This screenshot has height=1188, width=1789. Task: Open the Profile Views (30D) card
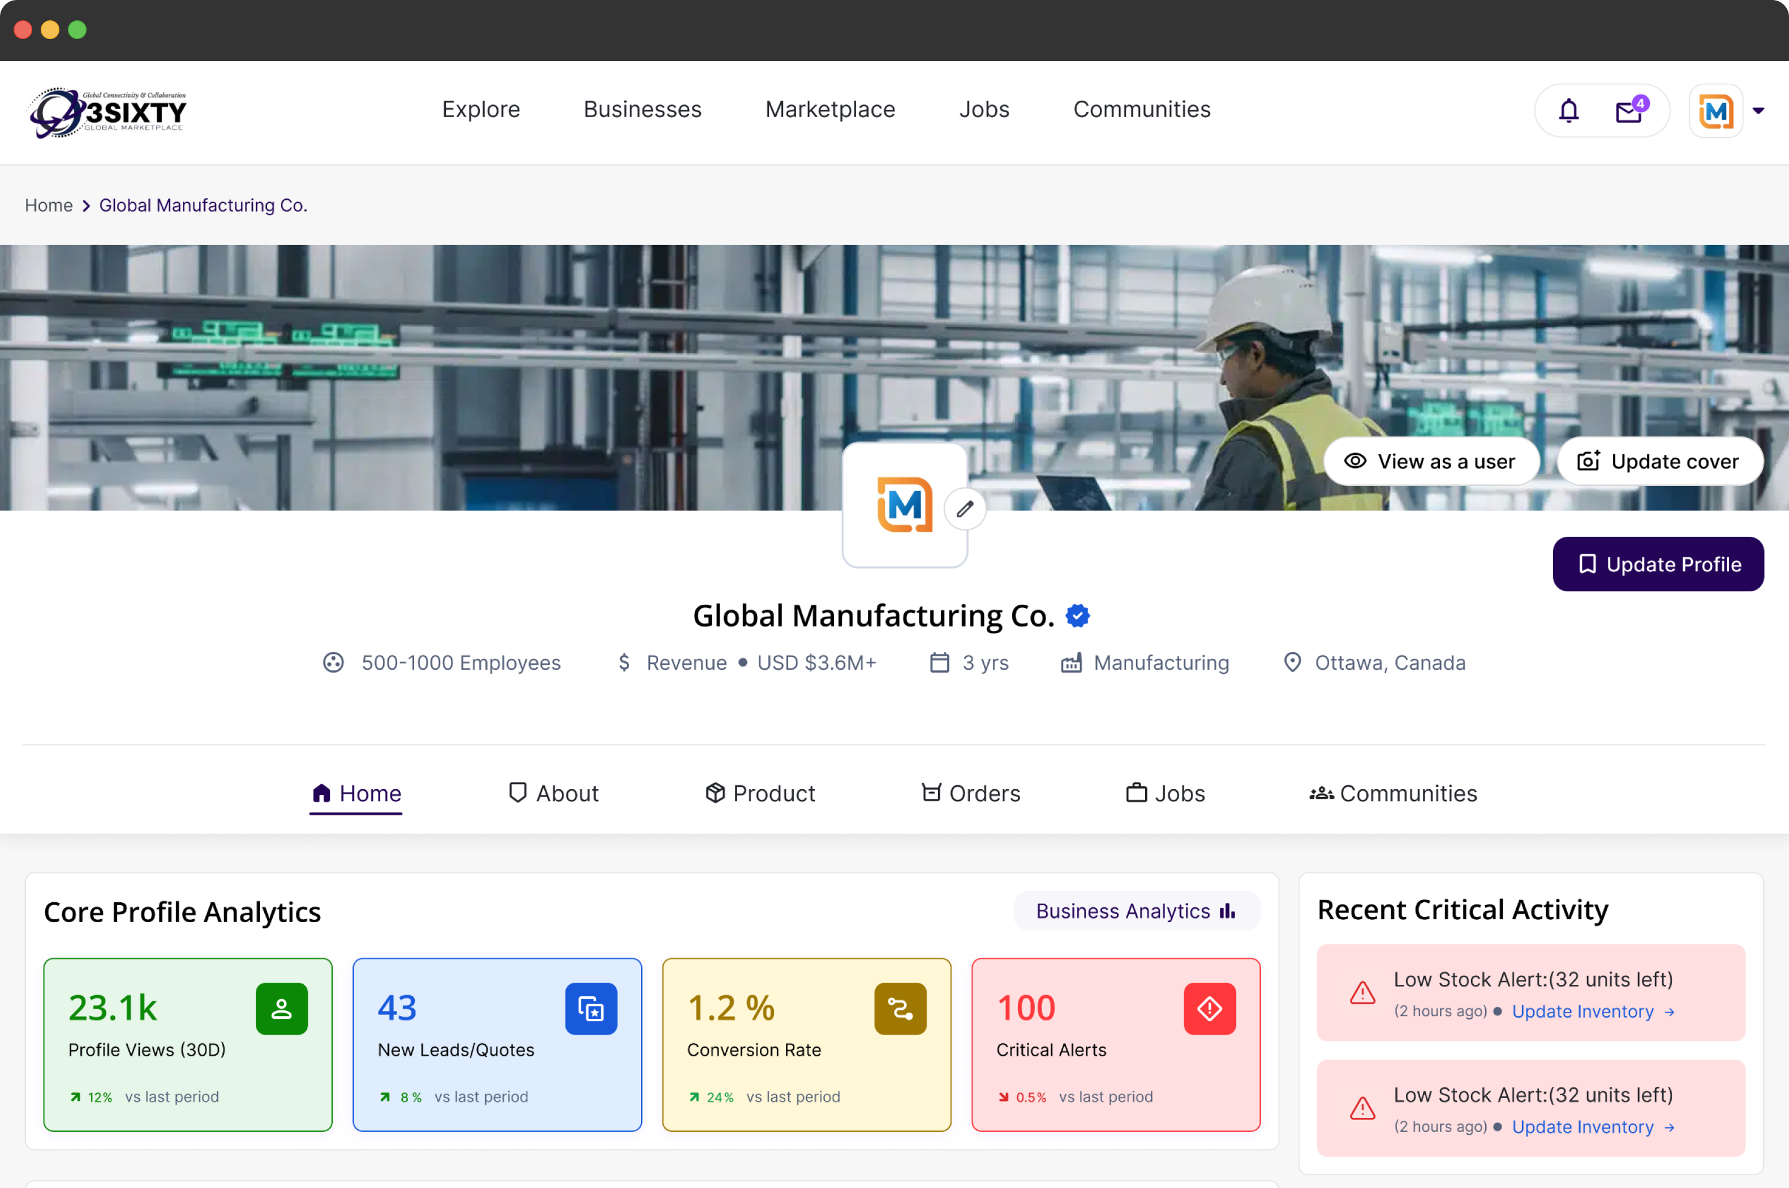(x=188, y=1045)
